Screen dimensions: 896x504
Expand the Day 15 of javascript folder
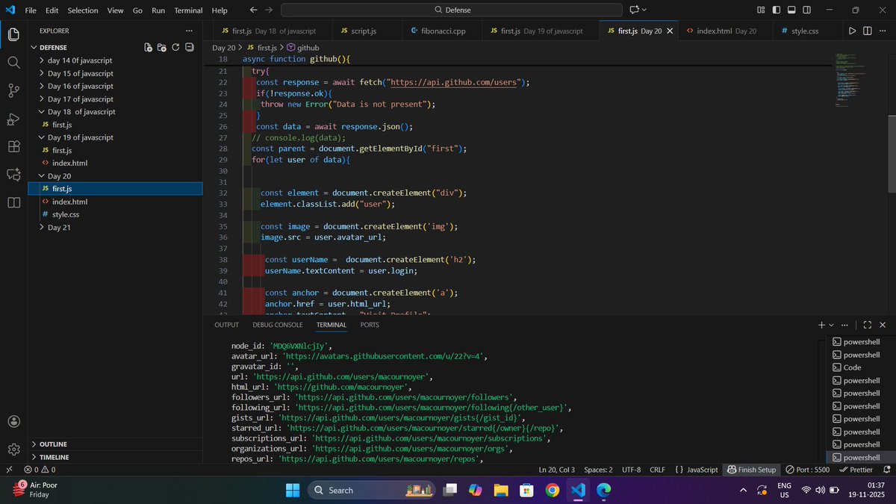tap(115, 73)
